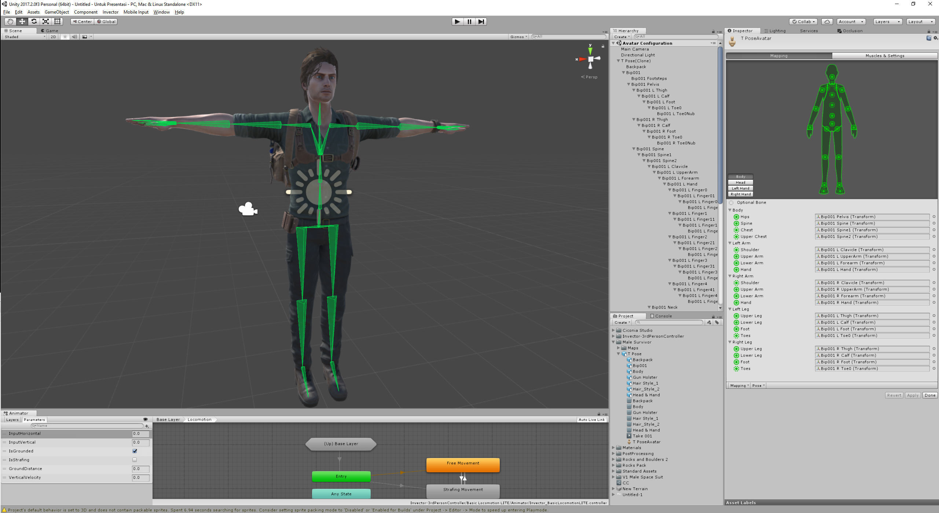This screenshot has width=939, height=513.
Task: Click the Step forward button
Action: [481, 22]
